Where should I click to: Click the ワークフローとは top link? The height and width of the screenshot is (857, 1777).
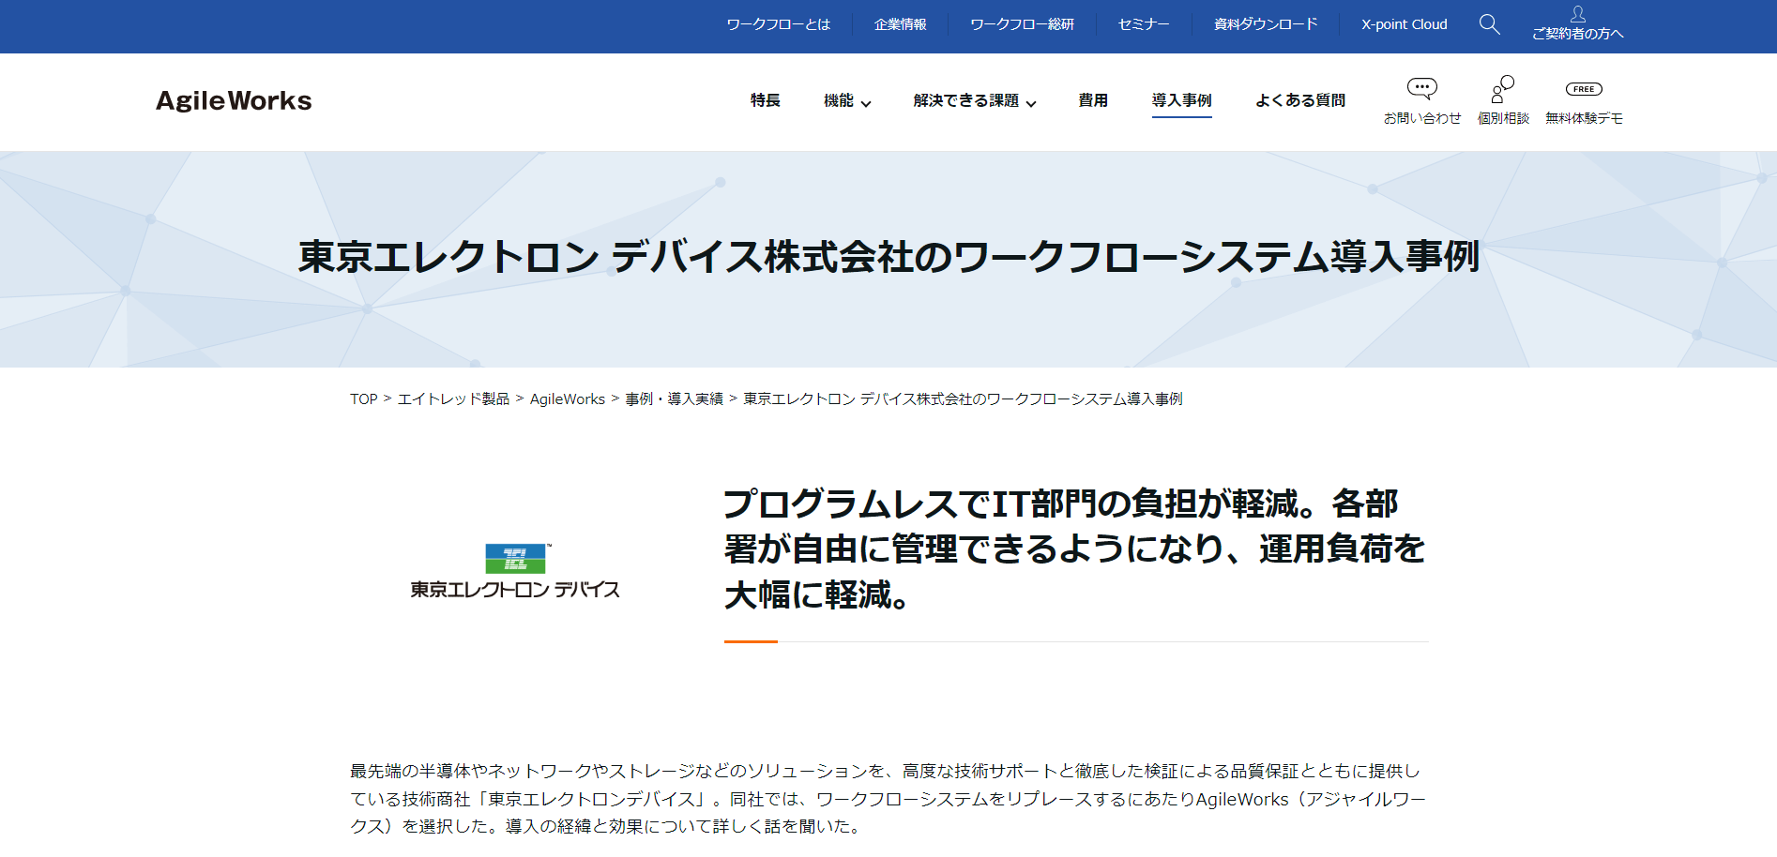click(779, 24)
